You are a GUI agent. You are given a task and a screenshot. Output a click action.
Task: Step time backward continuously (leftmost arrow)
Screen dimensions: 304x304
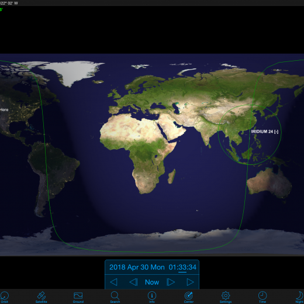tap(114, 282)
